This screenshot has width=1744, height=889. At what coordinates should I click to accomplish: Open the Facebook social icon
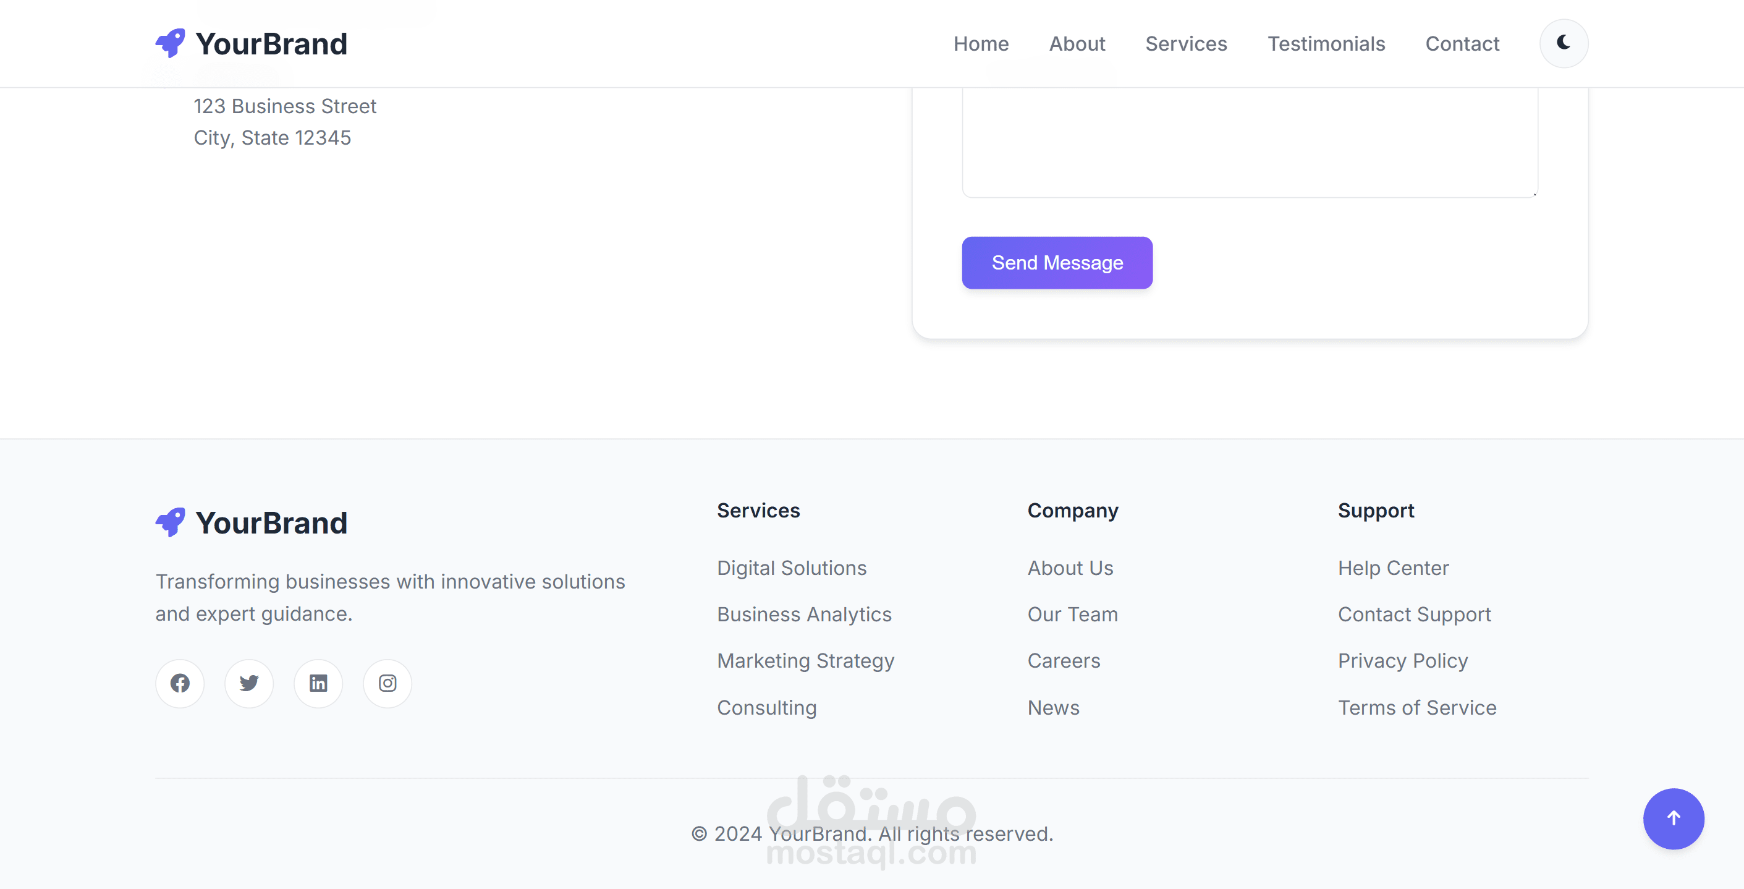[x=179, y=683]
